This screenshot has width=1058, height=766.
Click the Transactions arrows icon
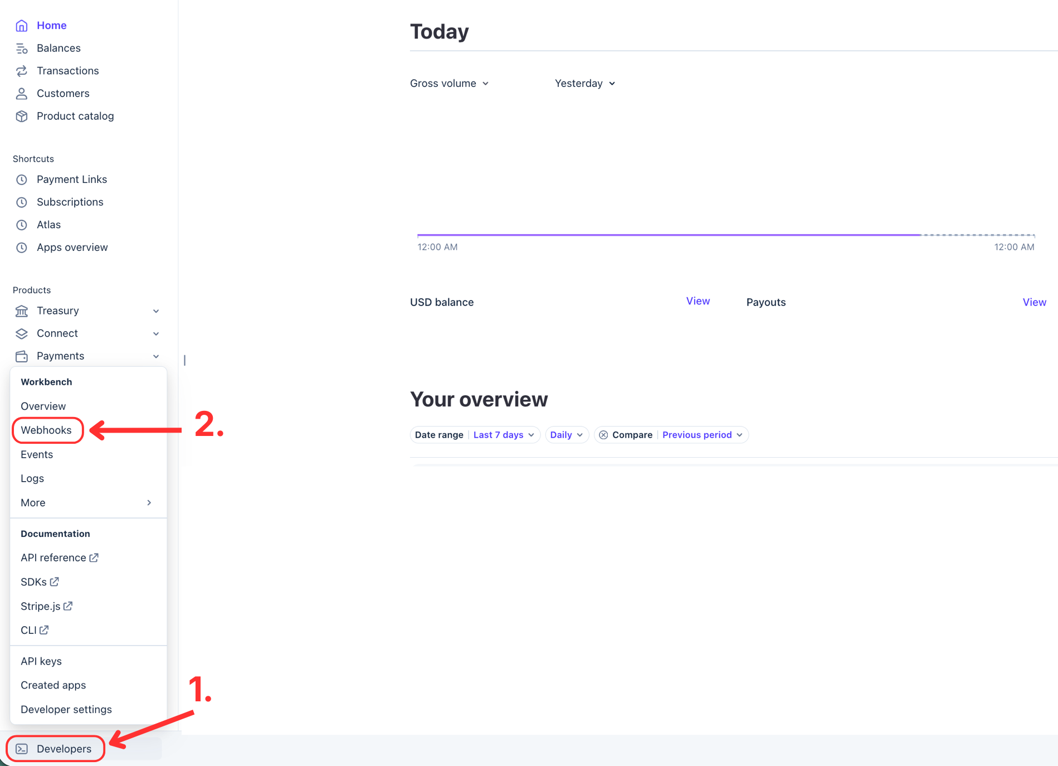coord(22,71)
